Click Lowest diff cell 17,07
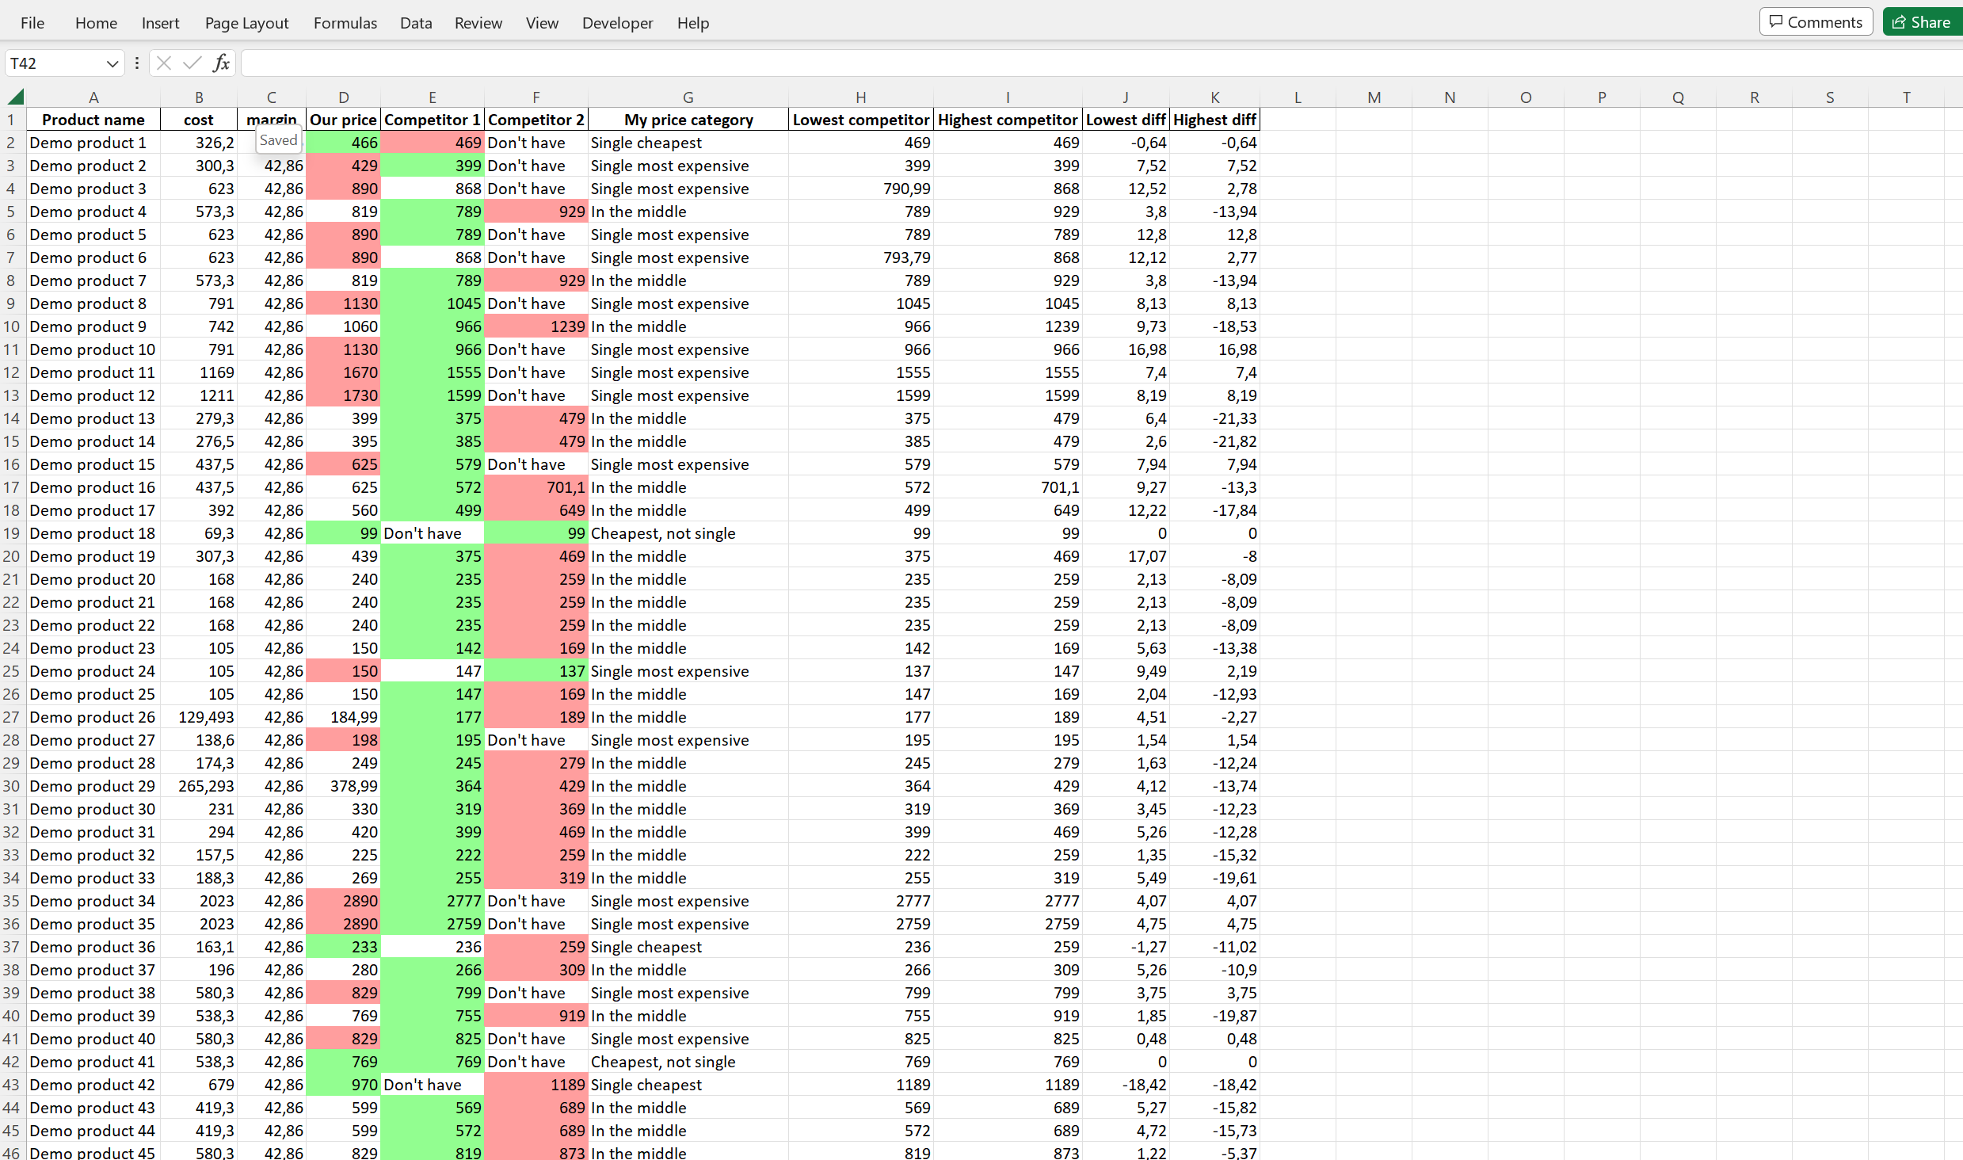This screenshot has height=1160, width=1963. tap(1126, 556)
